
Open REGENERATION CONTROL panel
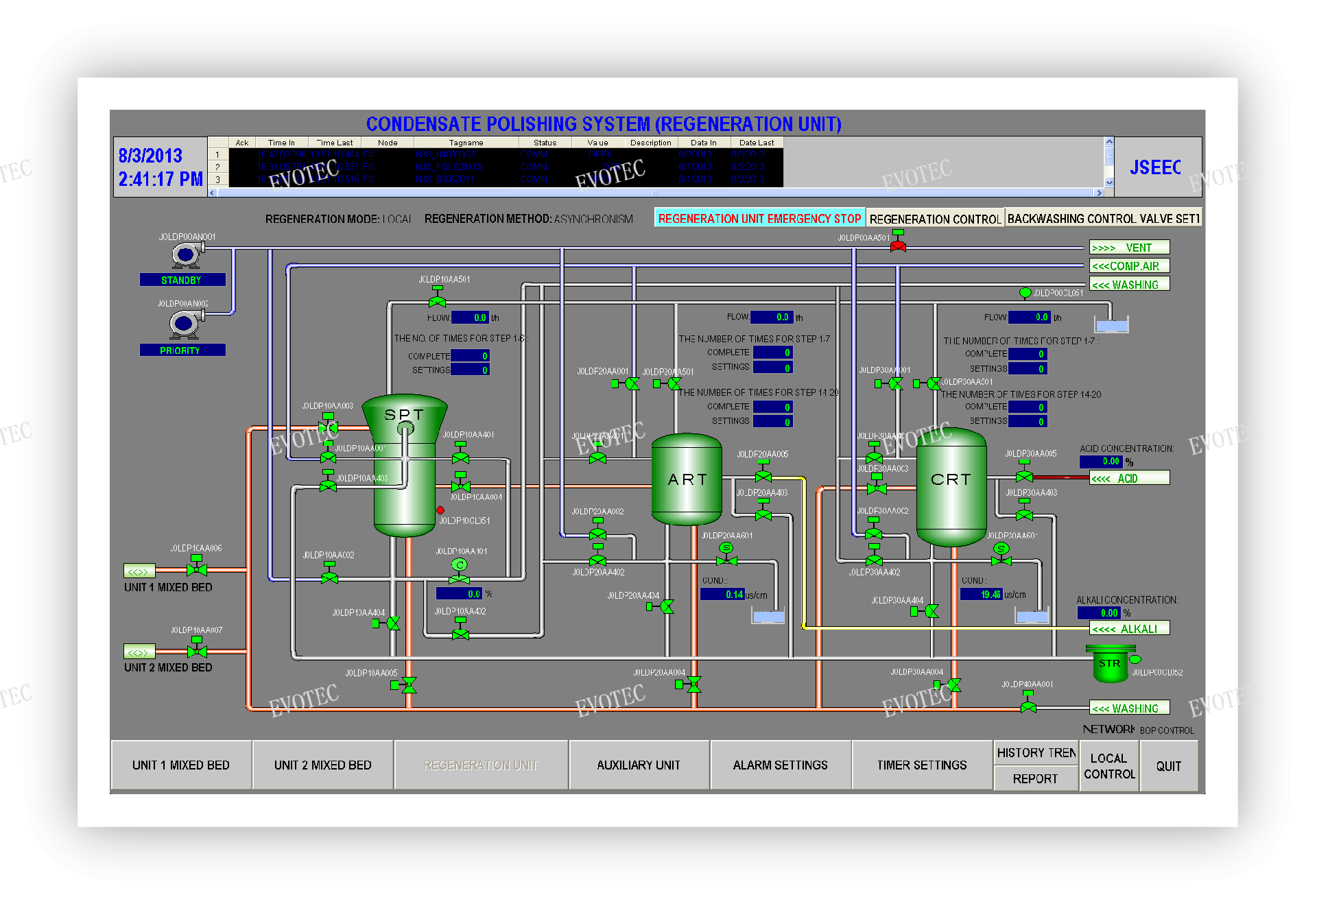pos(936,219)
